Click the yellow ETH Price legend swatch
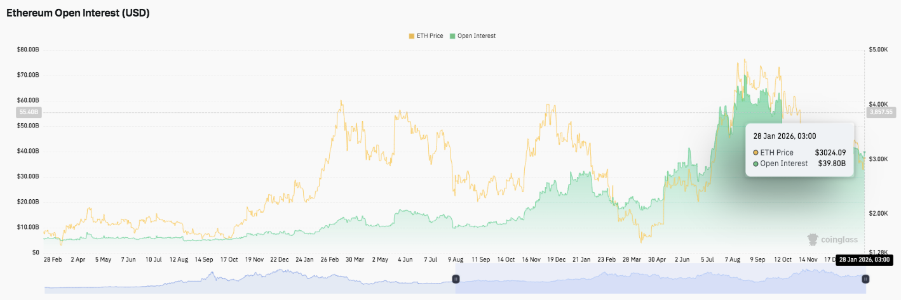Screen dimensions: 901x300 click(411, 36)
